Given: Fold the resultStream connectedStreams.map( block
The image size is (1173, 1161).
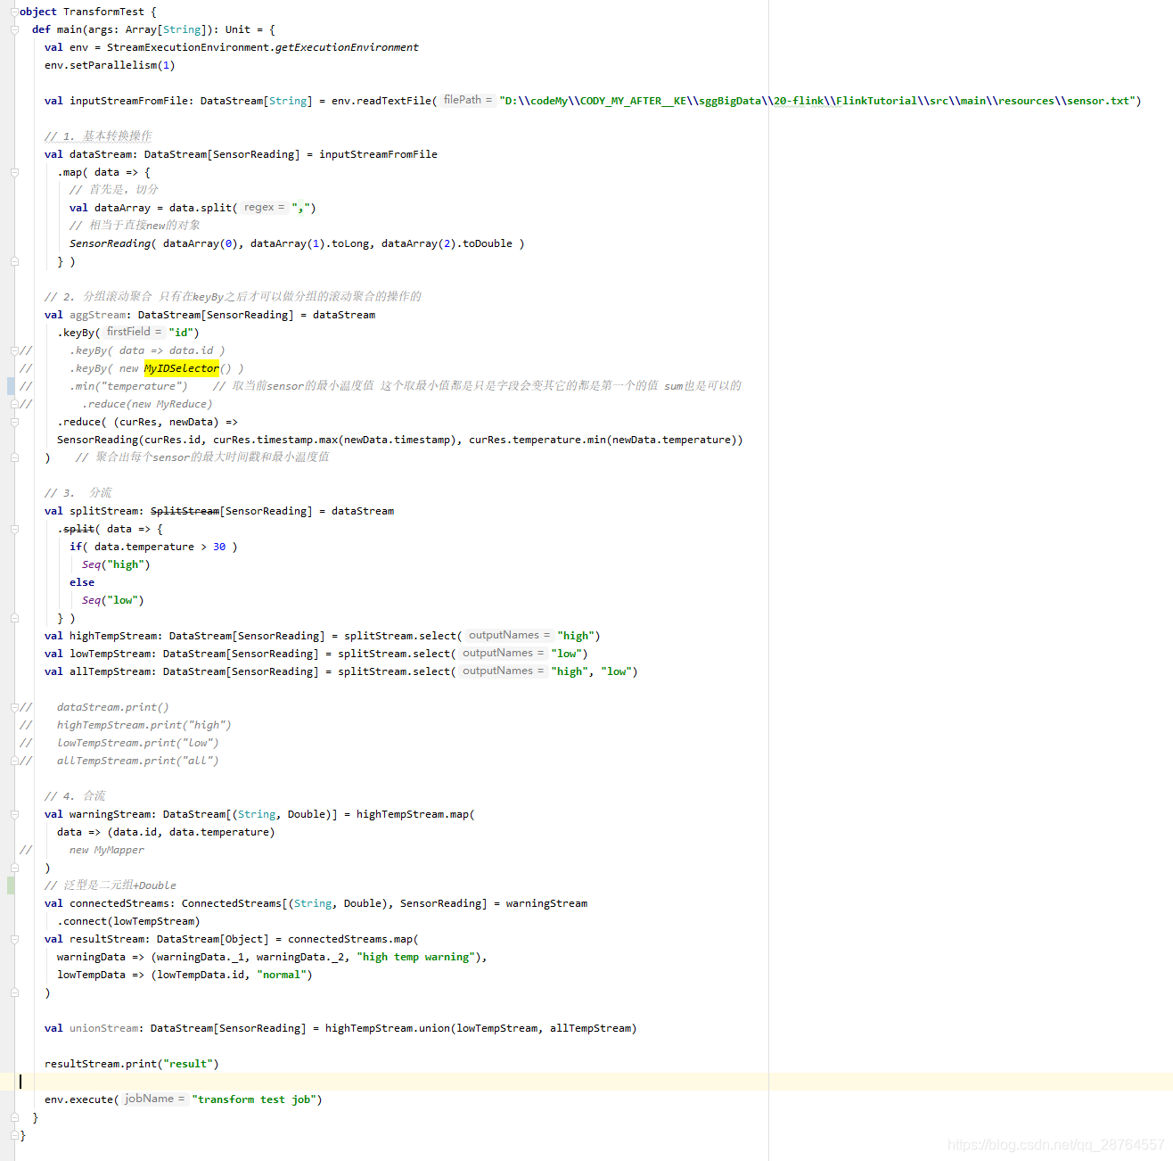Looking at the screenshot, I should 14,939.
